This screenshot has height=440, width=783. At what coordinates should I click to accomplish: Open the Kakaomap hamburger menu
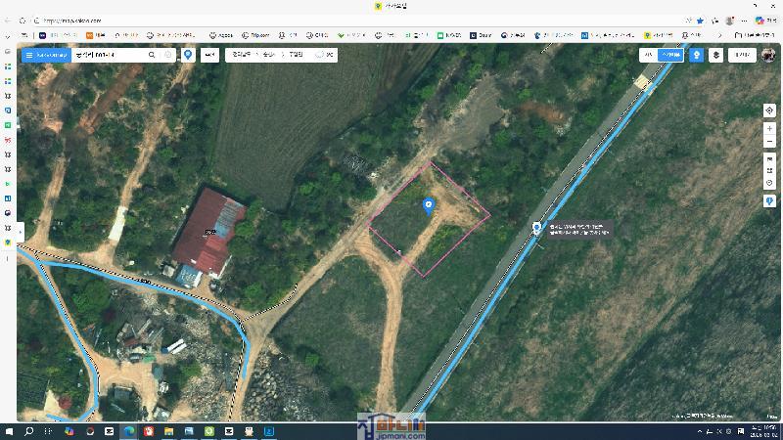pos(29,56)
